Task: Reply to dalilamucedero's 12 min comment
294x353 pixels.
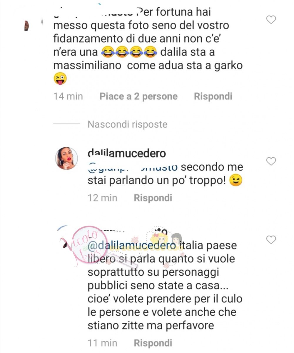Action: tap(153, 198)
